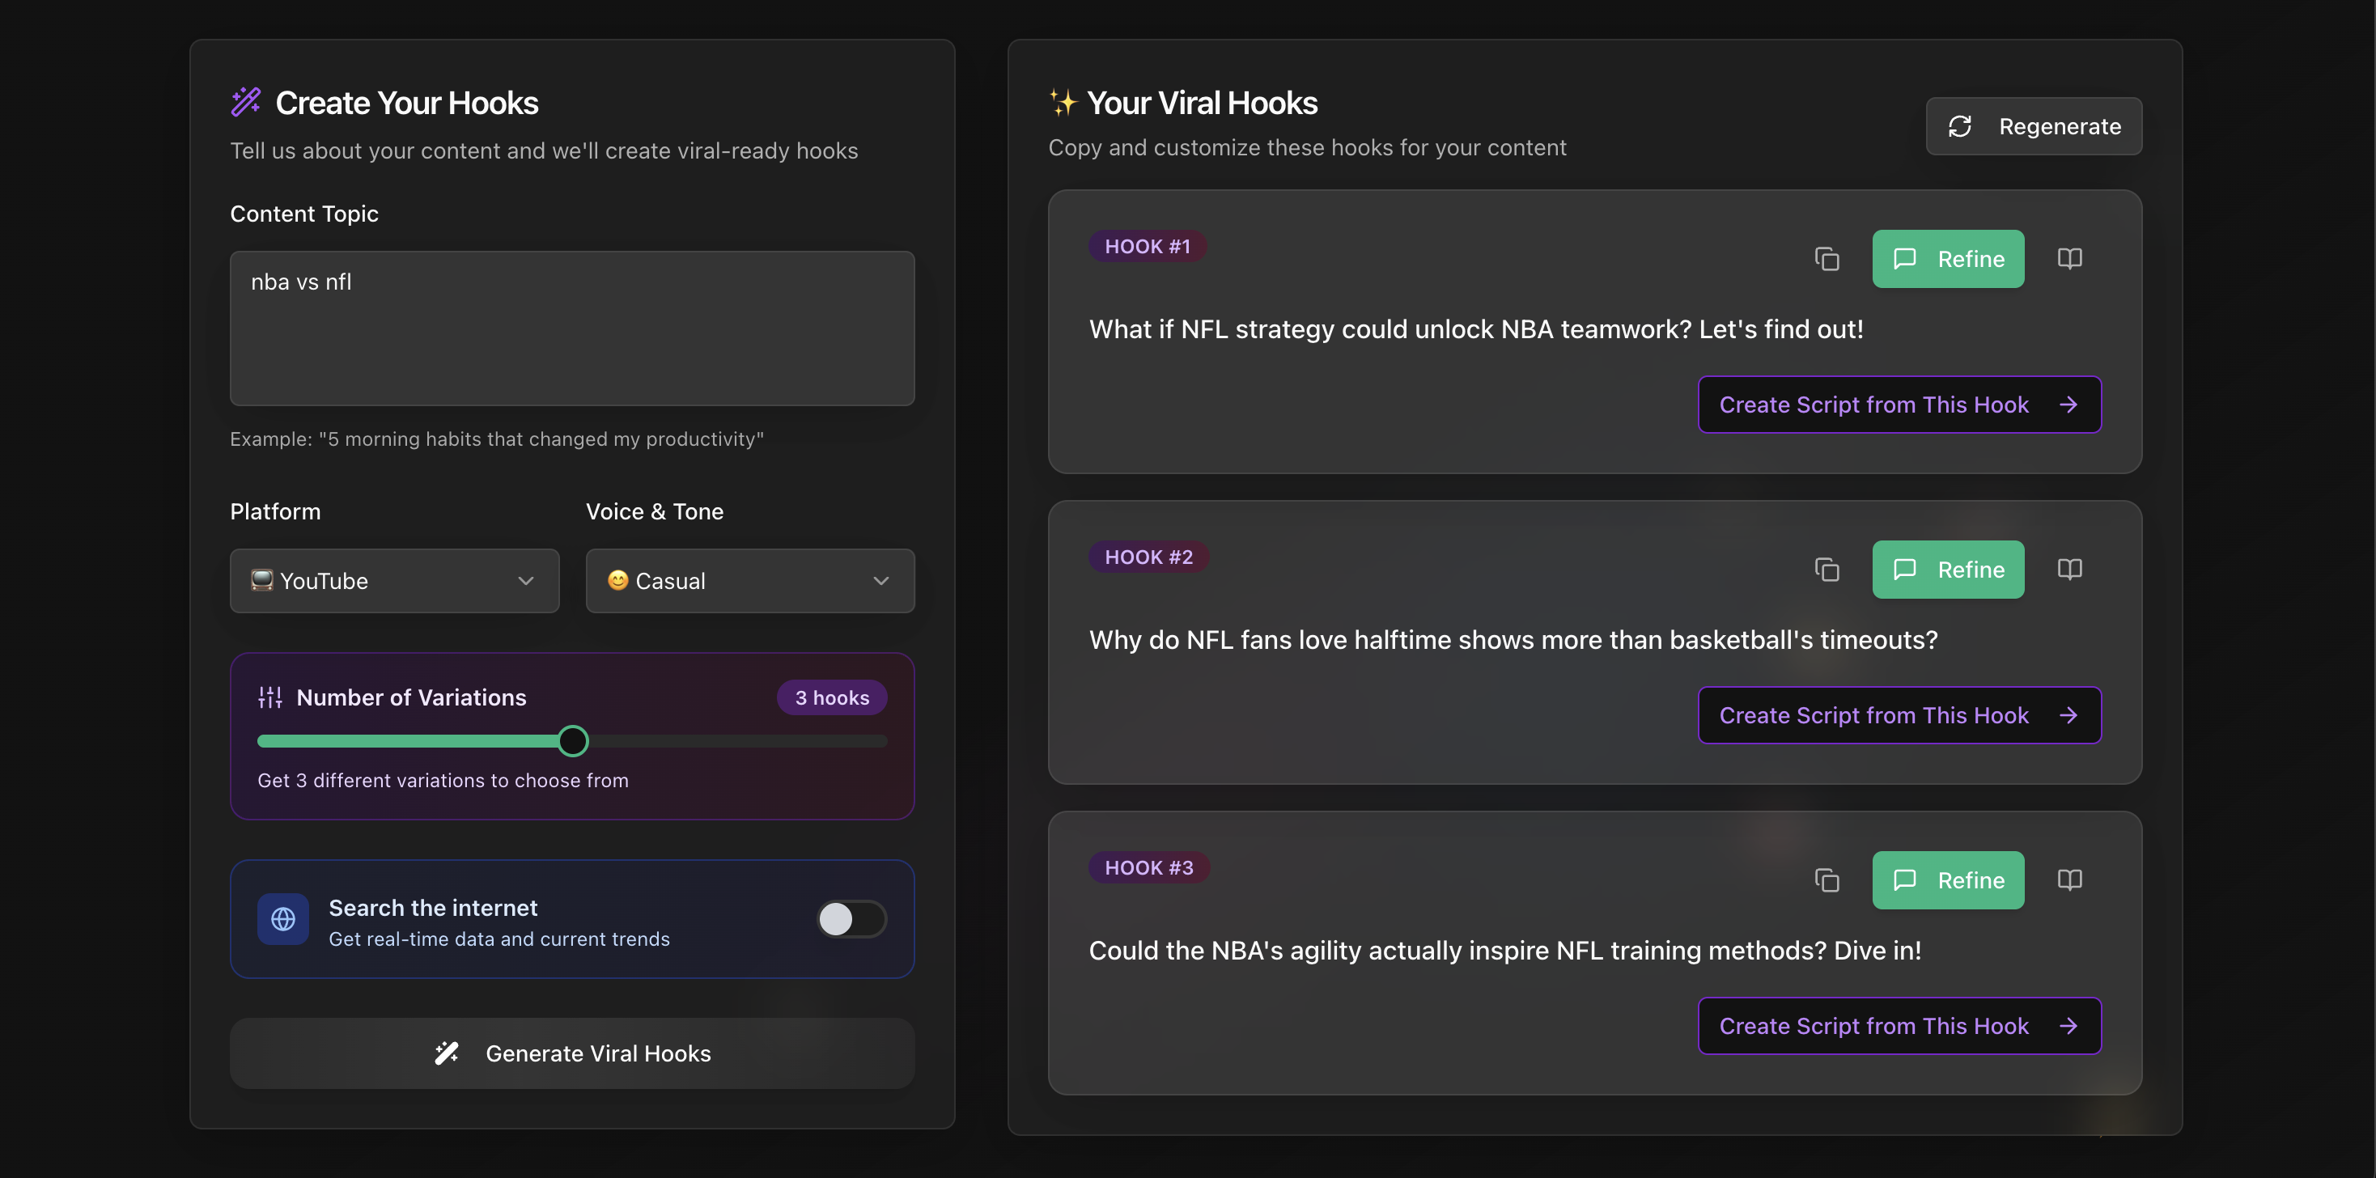Create script from Hook #3
The image size is (2376, 1178).
[x=1899, y=1027]
